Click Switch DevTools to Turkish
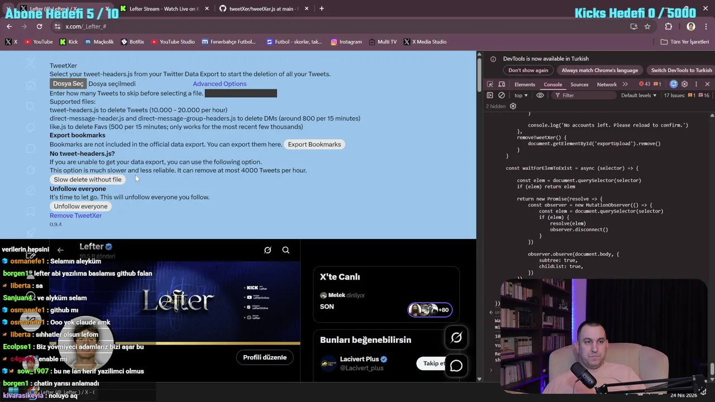 click(x=681, y=70)
